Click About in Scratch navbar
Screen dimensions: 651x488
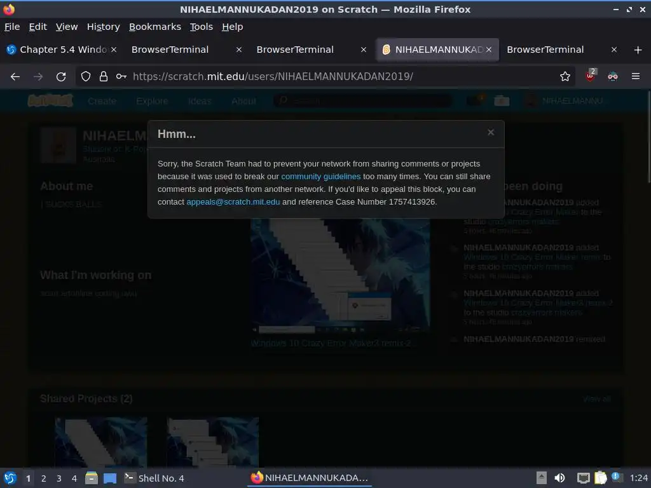pyautogui.click(x=243, y=101)
